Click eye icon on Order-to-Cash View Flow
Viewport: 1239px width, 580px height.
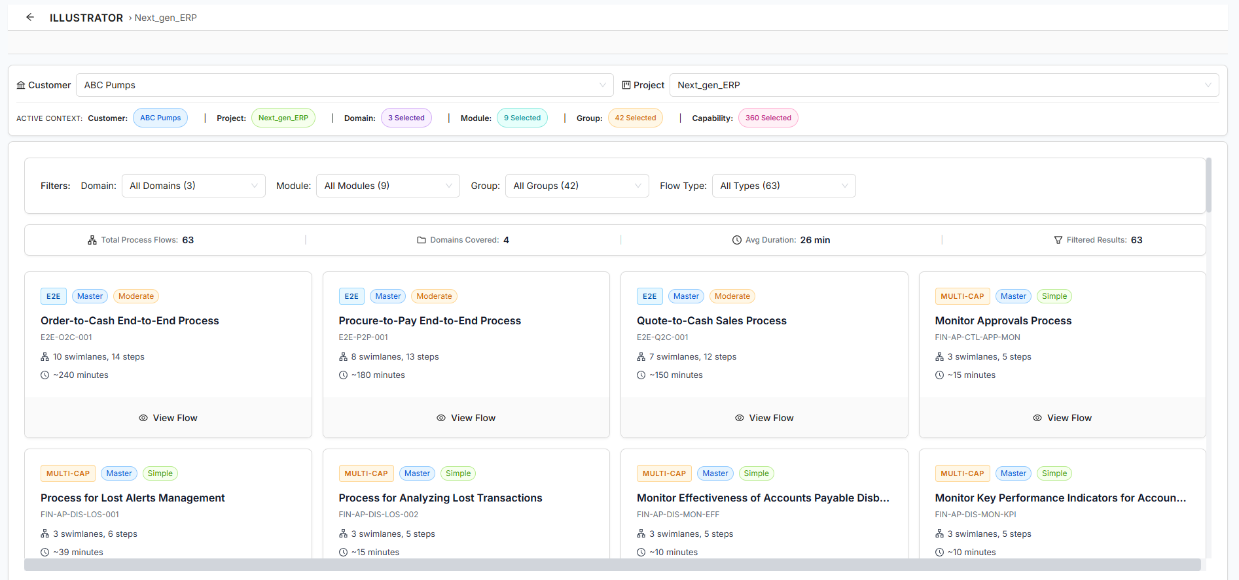pos(143,418)
